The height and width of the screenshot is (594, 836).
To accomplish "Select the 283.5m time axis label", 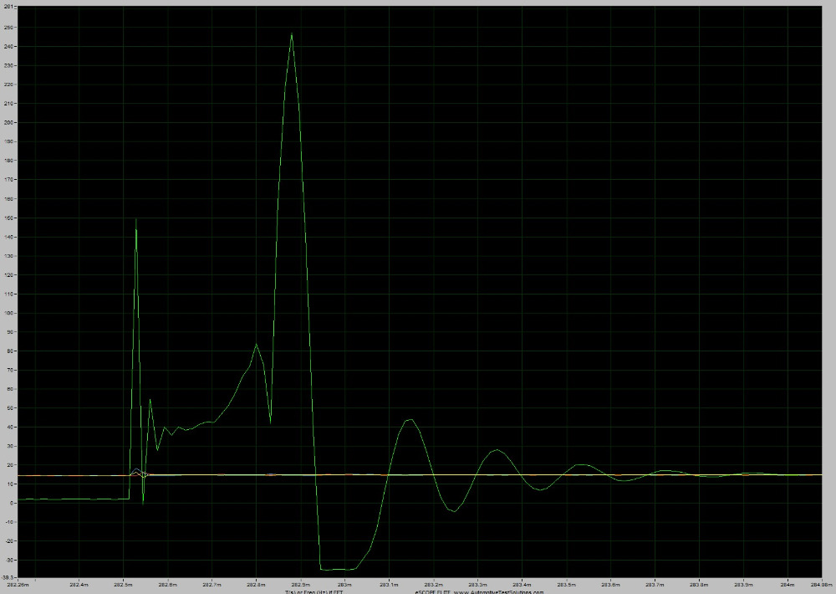I will point(566,584).
